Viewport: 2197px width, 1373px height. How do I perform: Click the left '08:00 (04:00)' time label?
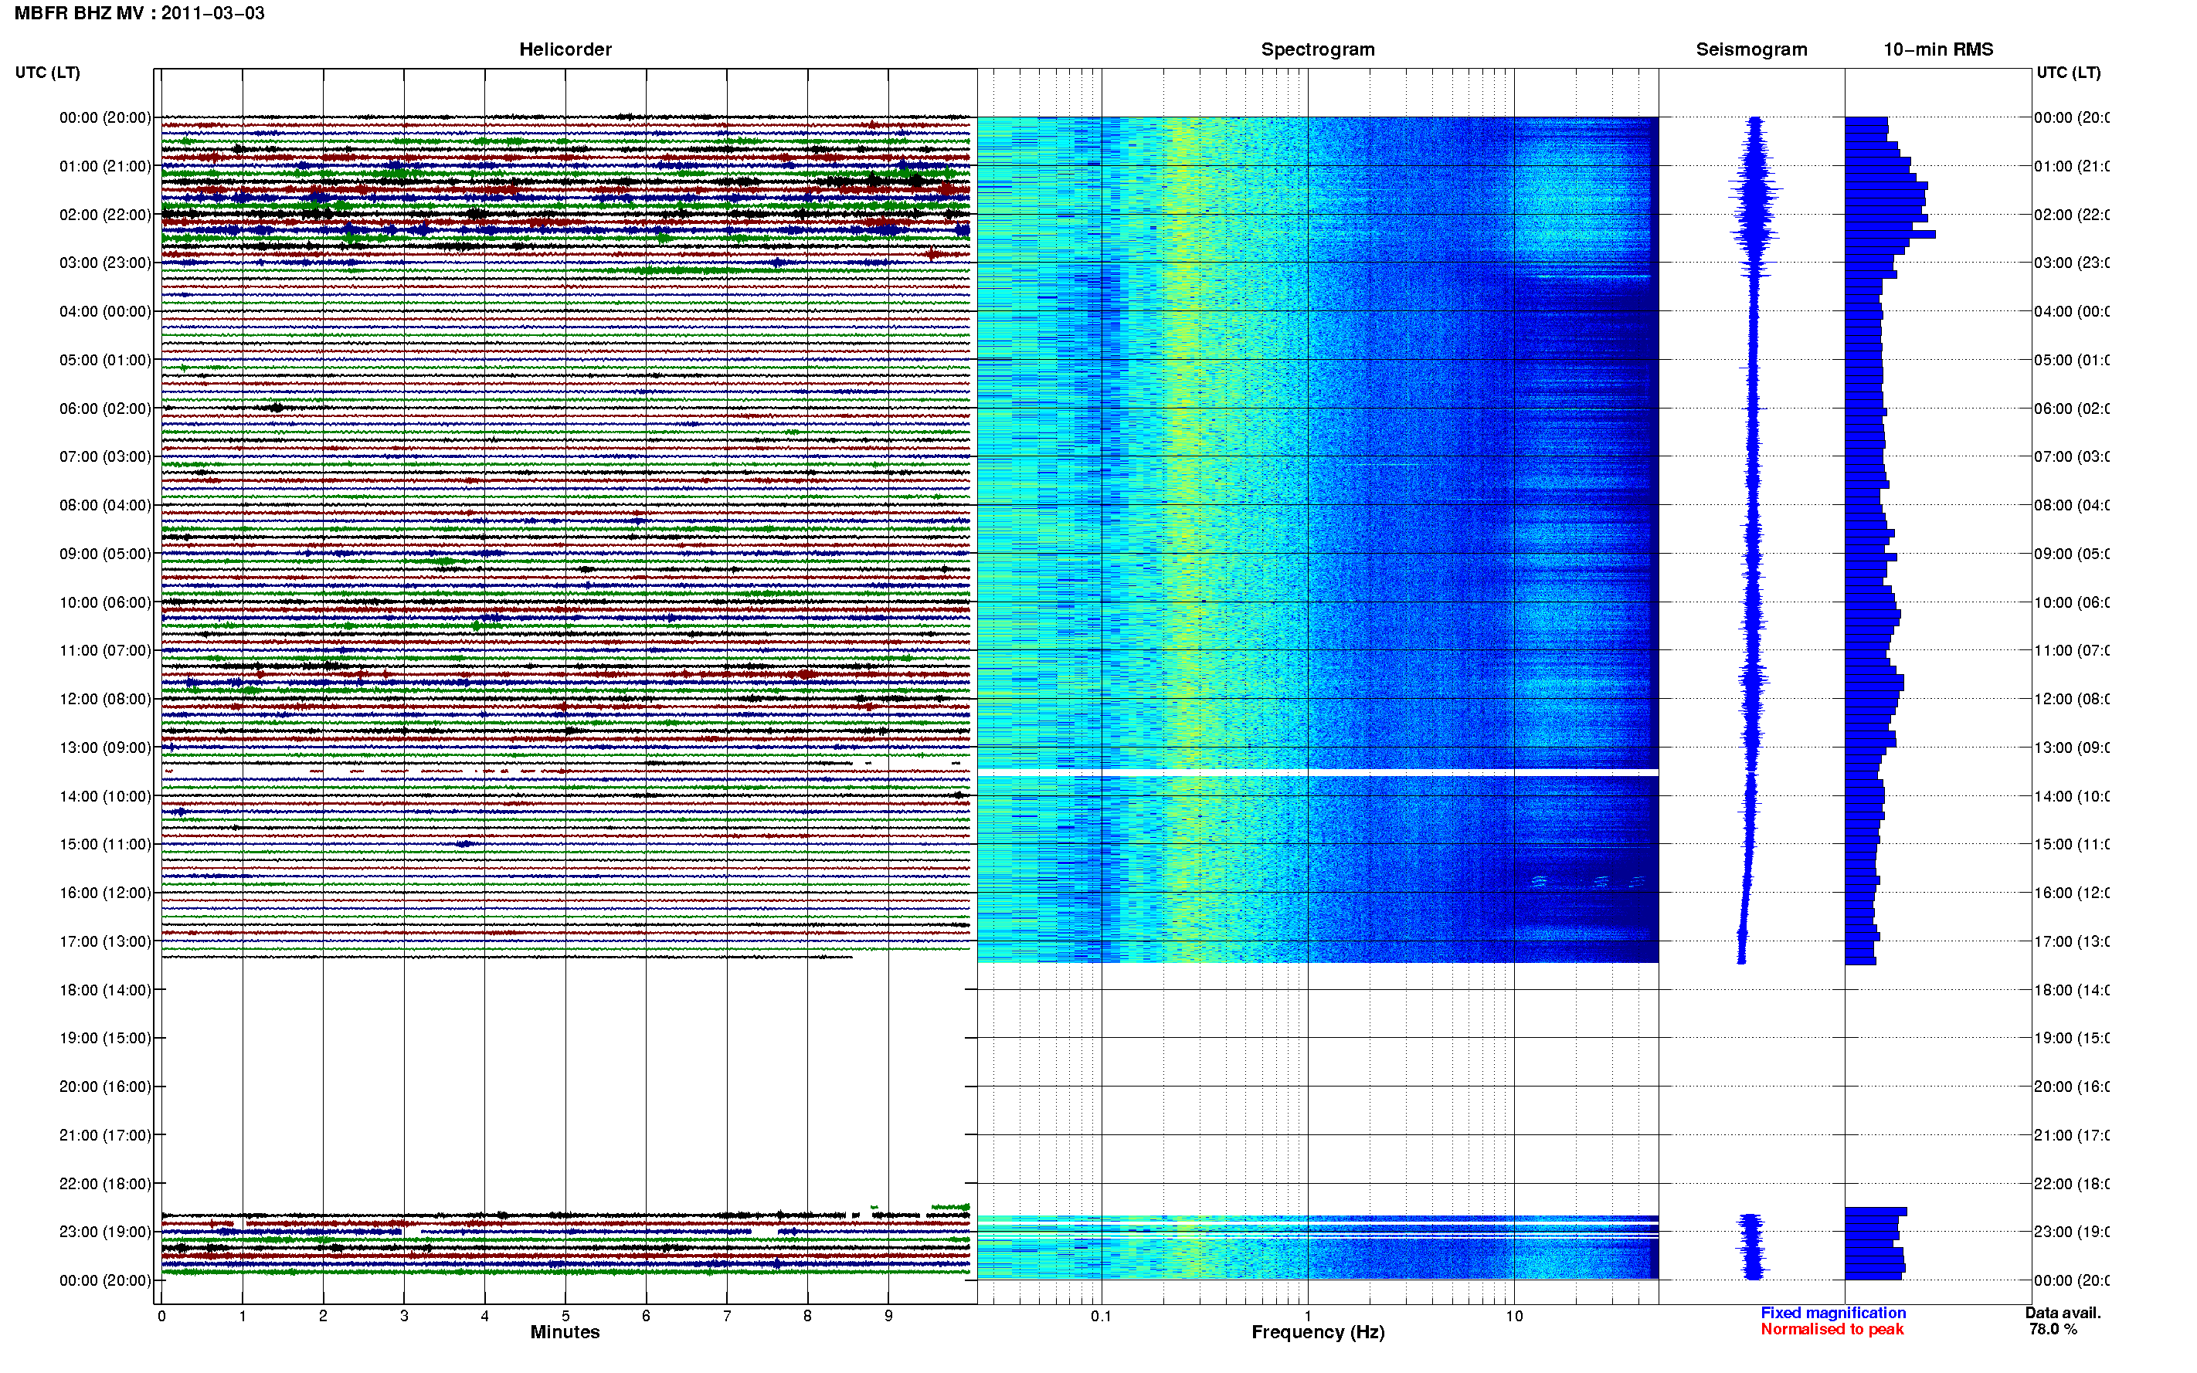pyautogui.click(x=105, y=505)
